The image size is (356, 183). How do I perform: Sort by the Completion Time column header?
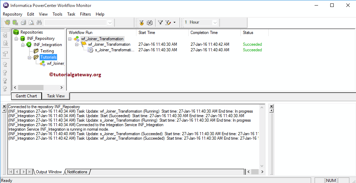click(x=214, y=33)
